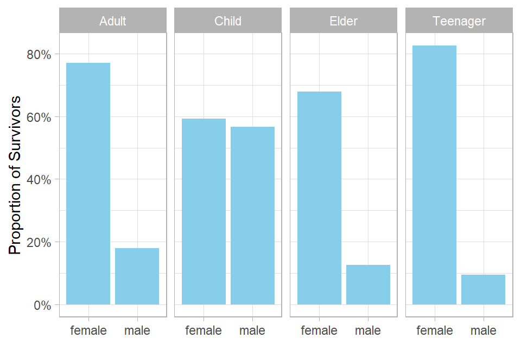Click the 60% y-axis tick label
This screenshot has width=521, height=364.
[39, 117]
